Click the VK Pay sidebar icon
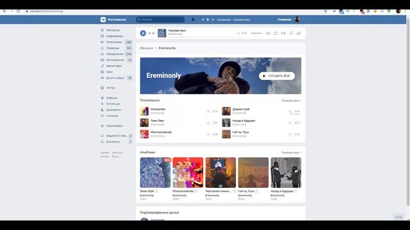 102,88
